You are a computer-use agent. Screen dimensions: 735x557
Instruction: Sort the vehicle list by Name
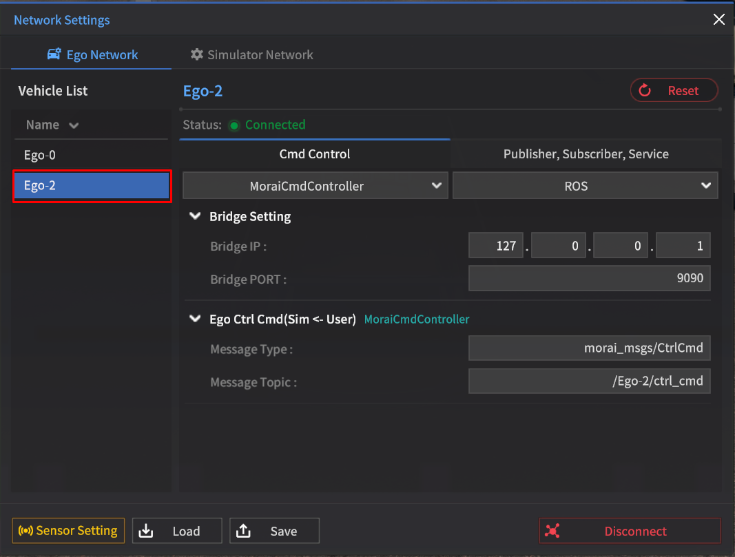point(52,125)
